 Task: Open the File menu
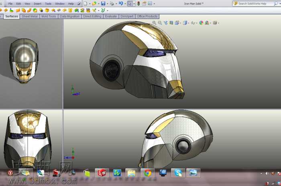pyautogui.click(x=10, y=4)
